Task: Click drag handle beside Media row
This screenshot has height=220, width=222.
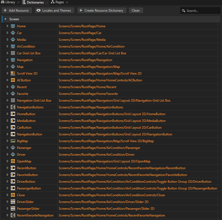Action: pos(7,40)
